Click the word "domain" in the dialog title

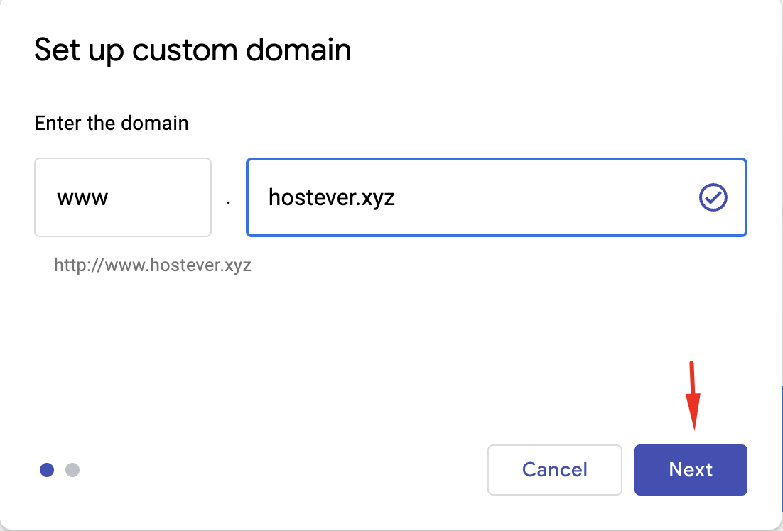tap(298, 50)
